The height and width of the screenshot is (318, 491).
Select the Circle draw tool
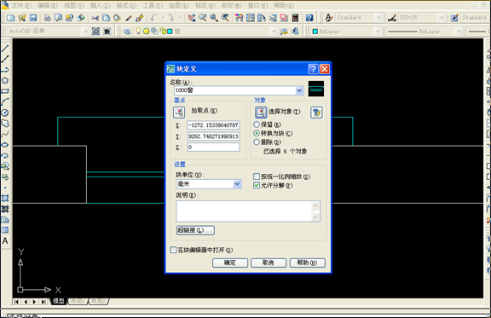tap(5, 113)
